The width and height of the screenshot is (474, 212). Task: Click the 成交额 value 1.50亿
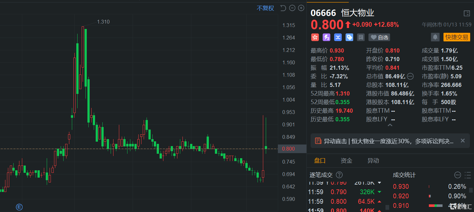(x=449, y=59)
